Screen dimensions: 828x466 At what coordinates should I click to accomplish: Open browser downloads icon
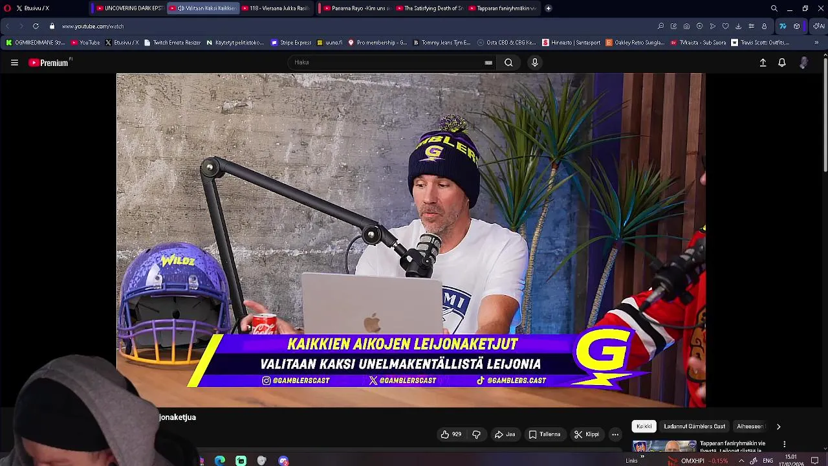(x=738, y=27)
